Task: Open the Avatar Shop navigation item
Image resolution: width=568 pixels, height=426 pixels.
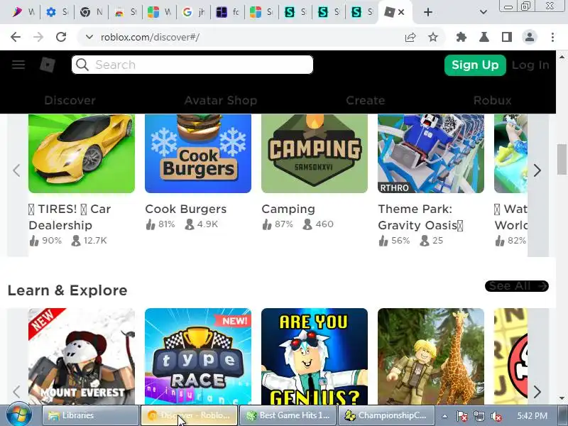Action: tap(221, 100)
